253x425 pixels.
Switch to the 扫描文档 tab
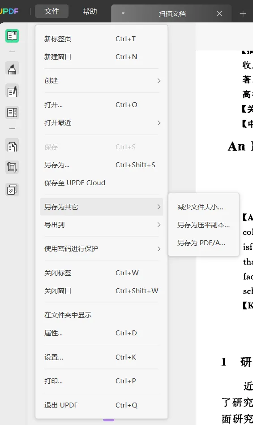point(172,13)
